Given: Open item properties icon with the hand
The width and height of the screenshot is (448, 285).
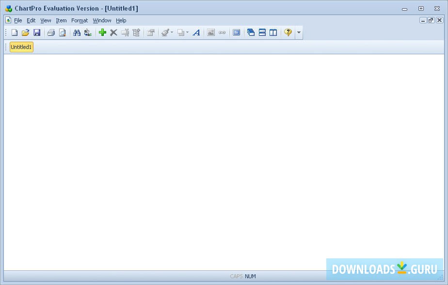Looking at the screenshot, I should [151, 32].
